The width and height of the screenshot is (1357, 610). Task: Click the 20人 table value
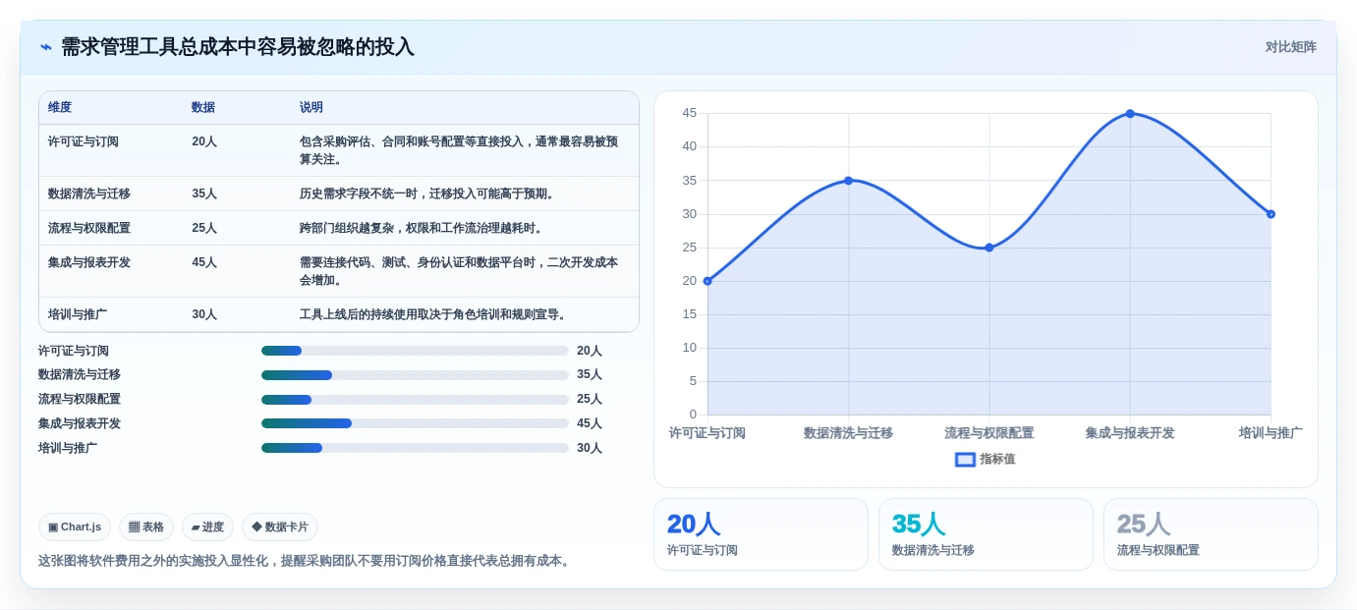[204, 141]
